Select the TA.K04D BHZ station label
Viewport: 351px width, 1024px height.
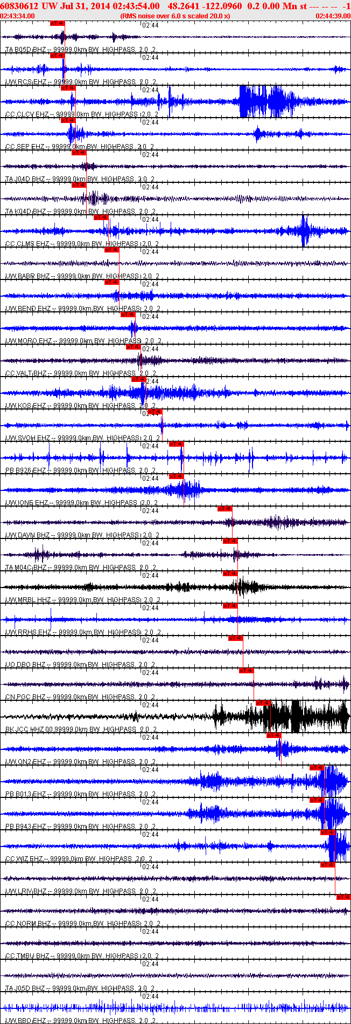pos(81,211)
